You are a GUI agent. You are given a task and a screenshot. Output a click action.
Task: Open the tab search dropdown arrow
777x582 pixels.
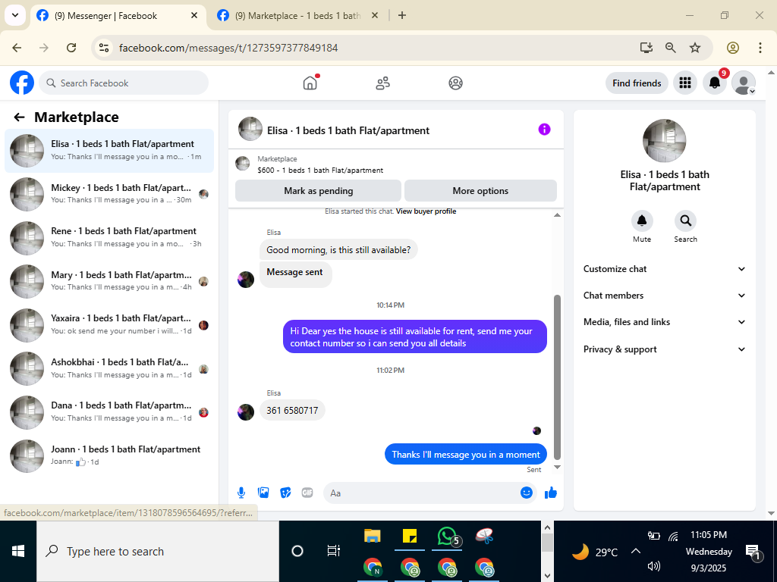(15, 15)
